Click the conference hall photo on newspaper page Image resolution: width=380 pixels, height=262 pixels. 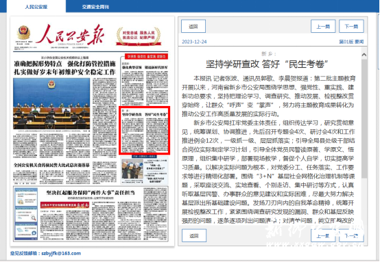click(x=51, y=104)
